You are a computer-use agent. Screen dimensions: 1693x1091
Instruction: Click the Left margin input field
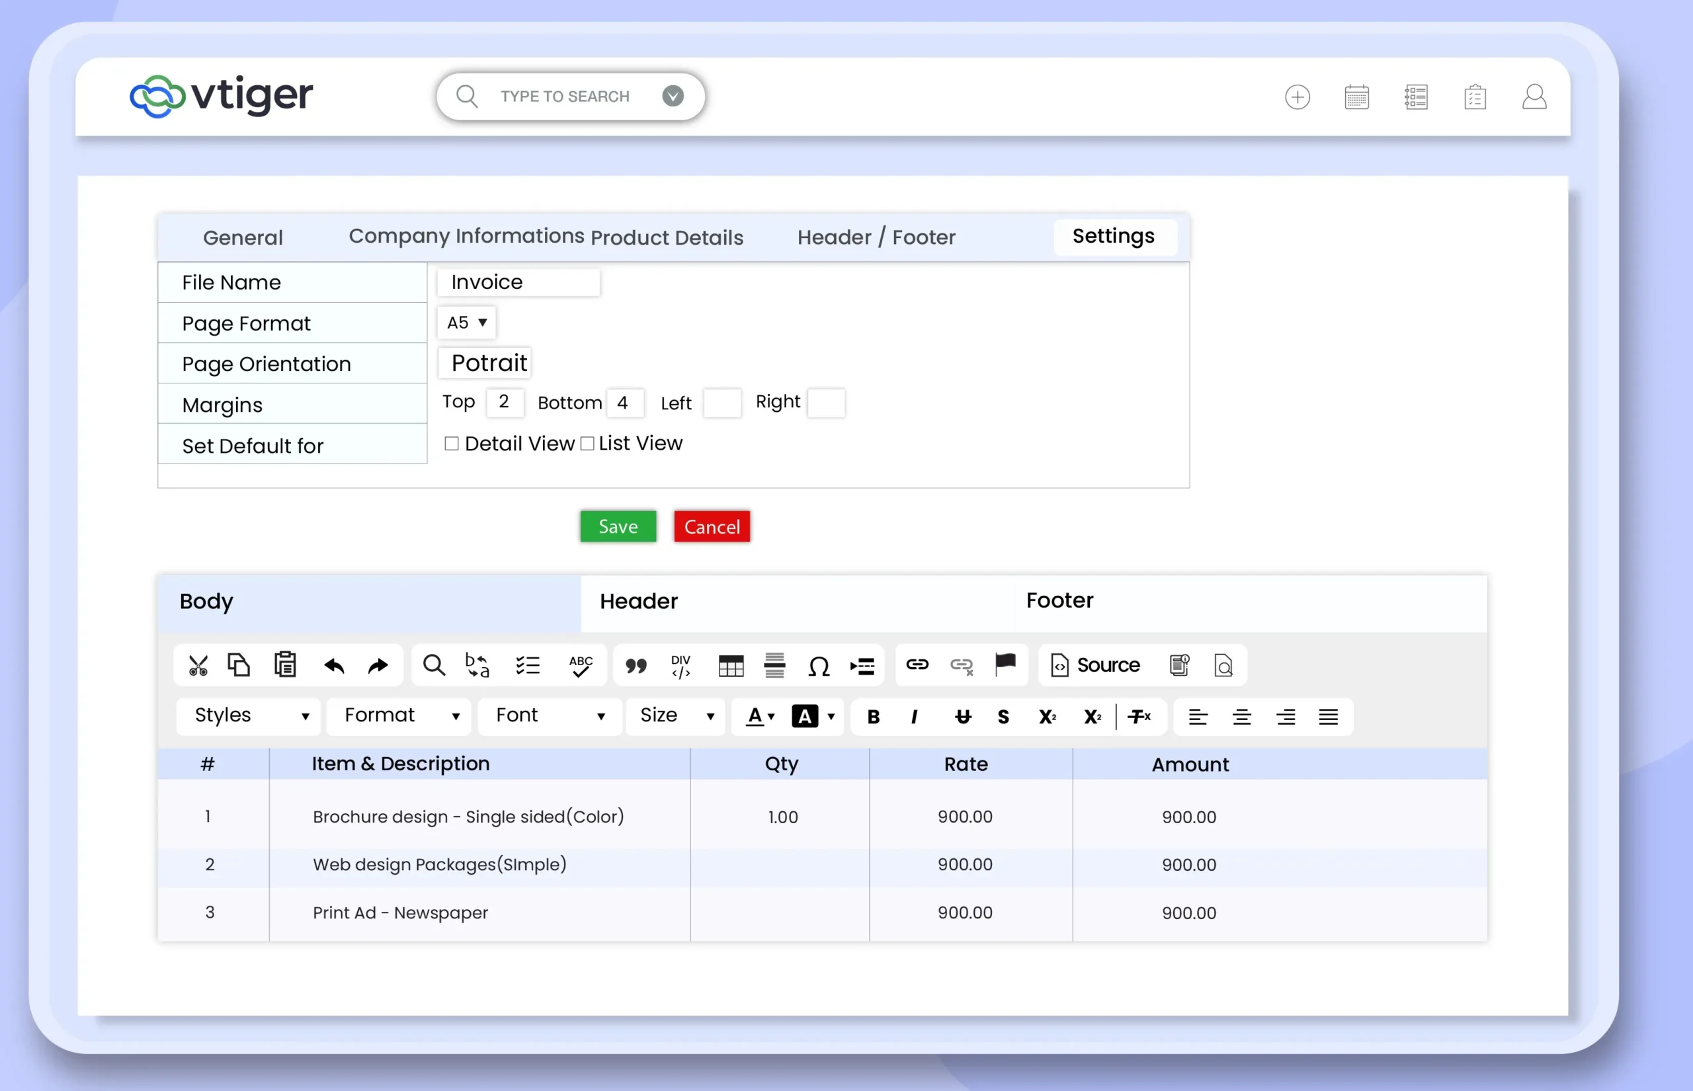[722, 403]
